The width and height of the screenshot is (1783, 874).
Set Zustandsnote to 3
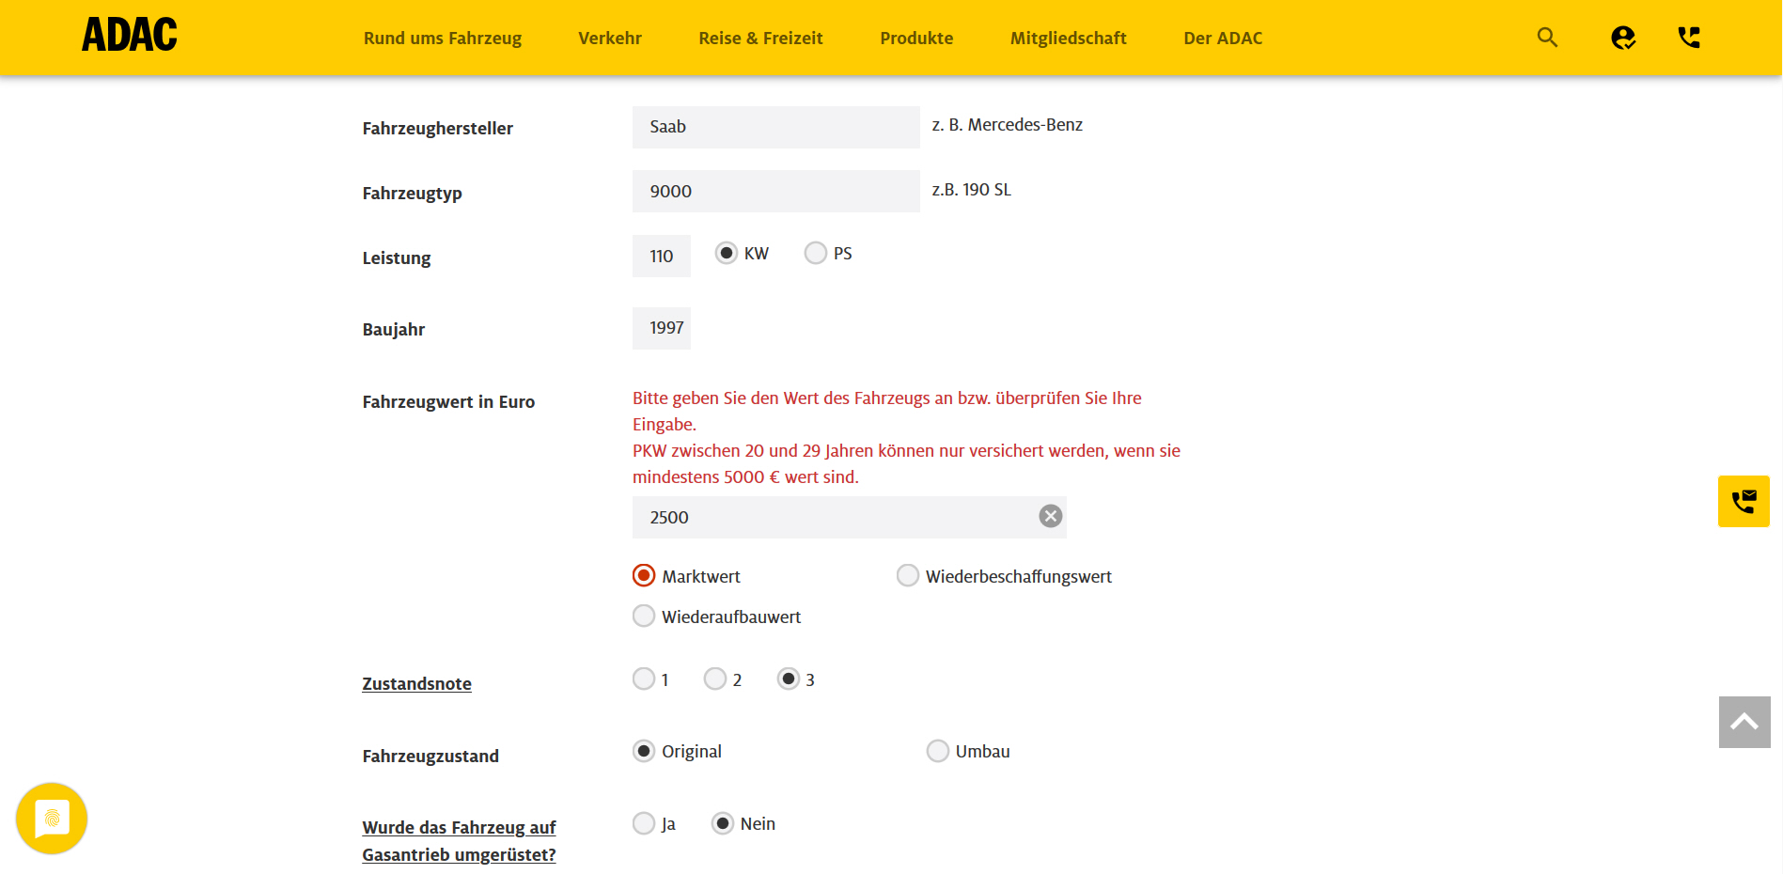(789, 679)
